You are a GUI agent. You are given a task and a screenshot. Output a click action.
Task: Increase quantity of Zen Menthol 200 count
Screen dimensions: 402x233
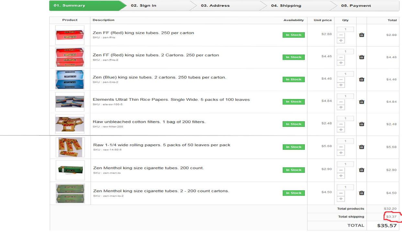pos(341,176)
